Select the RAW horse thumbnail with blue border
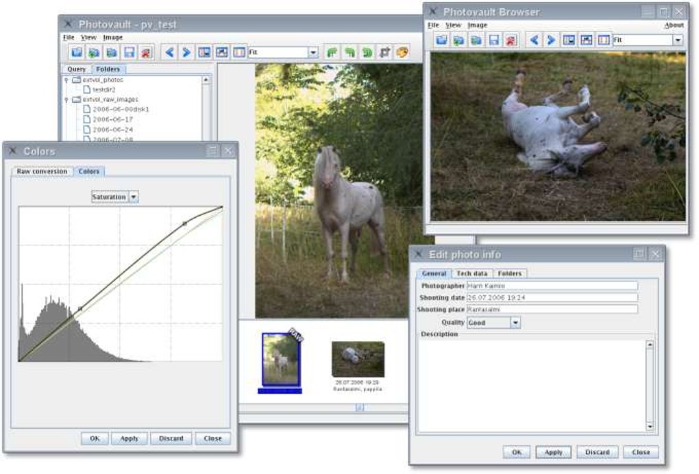699x474 pixels. click(x=281, y=359)
